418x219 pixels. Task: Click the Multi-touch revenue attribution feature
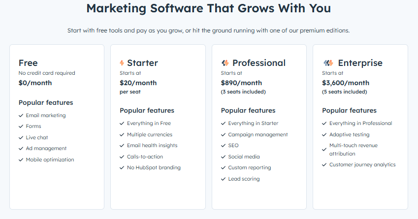(x=354, y=150)
